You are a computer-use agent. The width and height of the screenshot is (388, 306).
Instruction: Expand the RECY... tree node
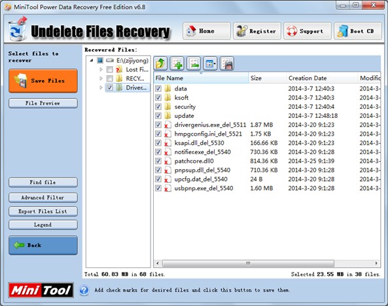[101, 79]
